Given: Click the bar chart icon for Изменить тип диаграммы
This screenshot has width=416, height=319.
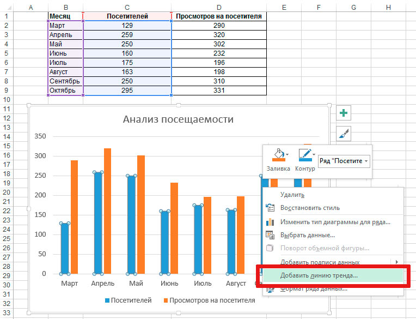Looking at the screenshot, I should (270, 222).
